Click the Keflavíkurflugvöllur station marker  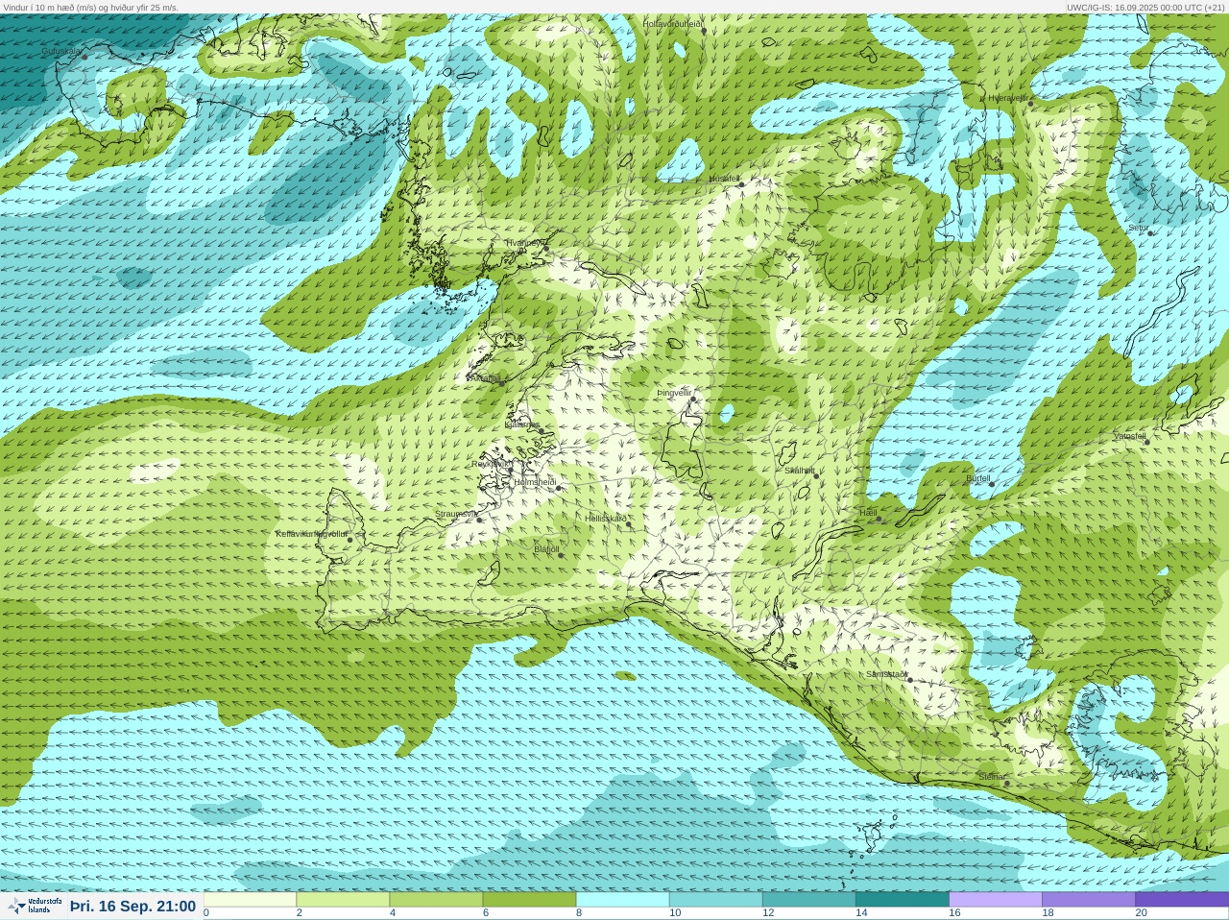(x=350, y=540)
